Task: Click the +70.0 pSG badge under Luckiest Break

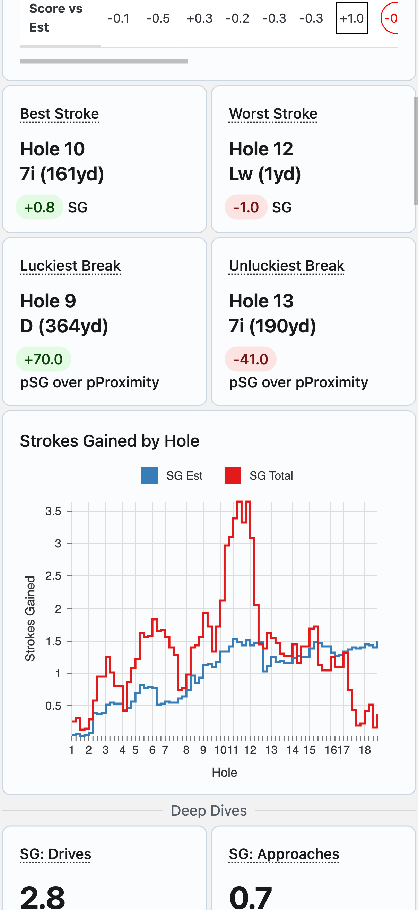Action: [x=43, y=359]
